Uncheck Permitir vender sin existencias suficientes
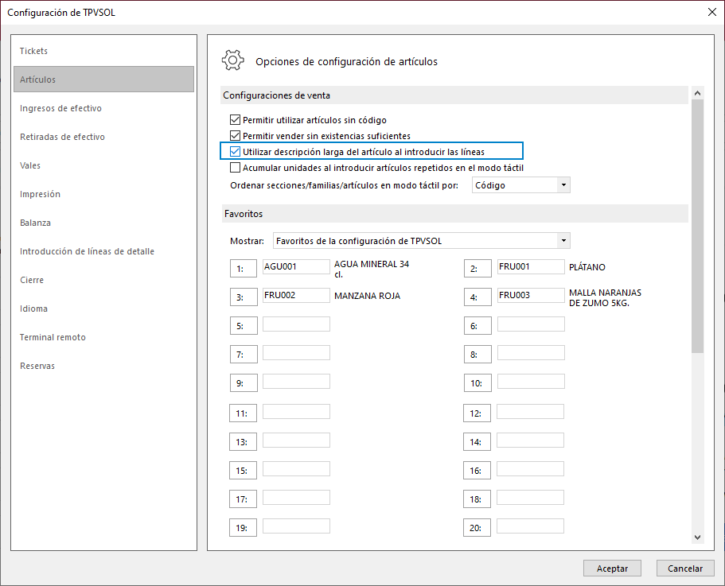 [235, 136]
